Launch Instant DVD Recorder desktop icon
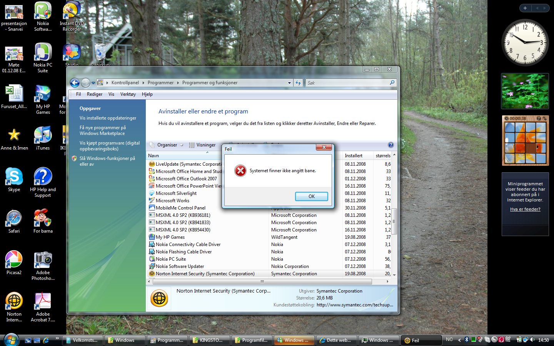554x346 pixels. (72, 17)
